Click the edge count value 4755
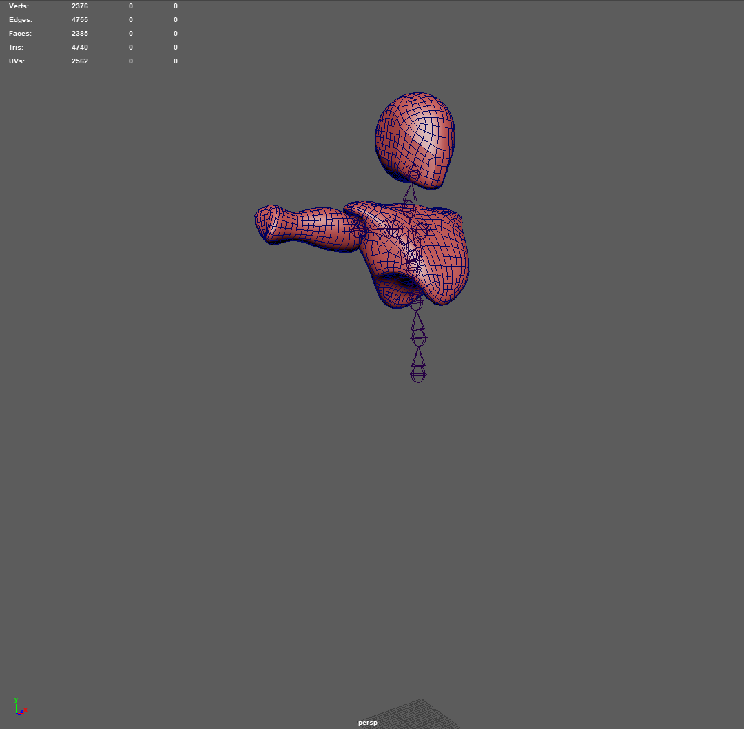 [x=80, y=20]
